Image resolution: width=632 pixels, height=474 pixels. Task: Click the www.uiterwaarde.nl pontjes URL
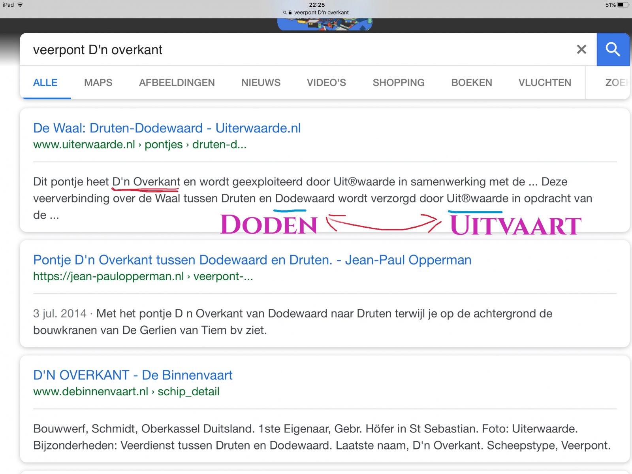tap(140, 145)
